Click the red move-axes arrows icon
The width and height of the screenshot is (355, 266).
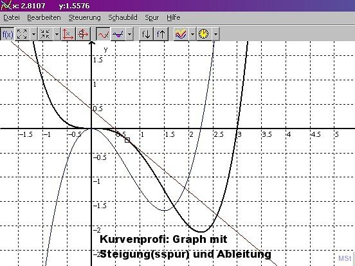pos(83,34)
